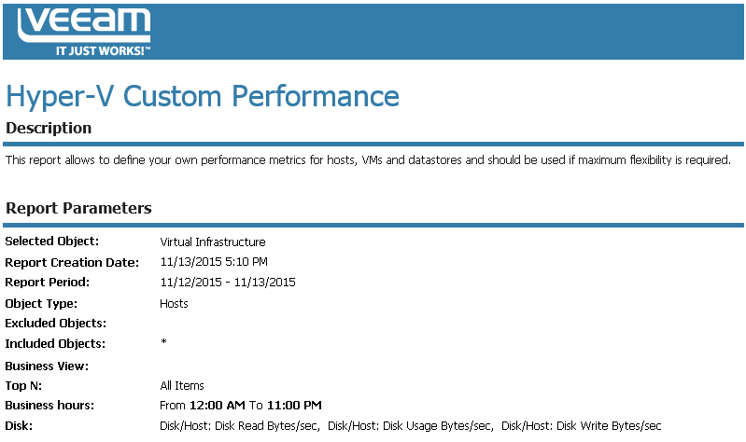Screen dimensions: 746x442
Task: Click the Business hours time range value
Action: pyautogui.click(x=241, y=405)
